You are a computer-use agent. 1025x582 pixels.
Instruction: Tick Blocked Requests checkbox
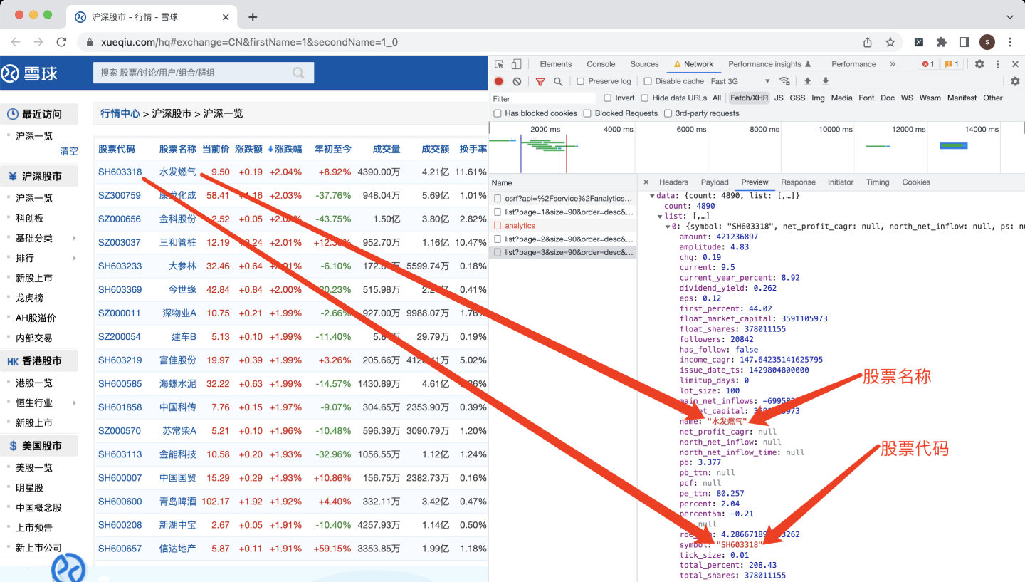point(587,113)
